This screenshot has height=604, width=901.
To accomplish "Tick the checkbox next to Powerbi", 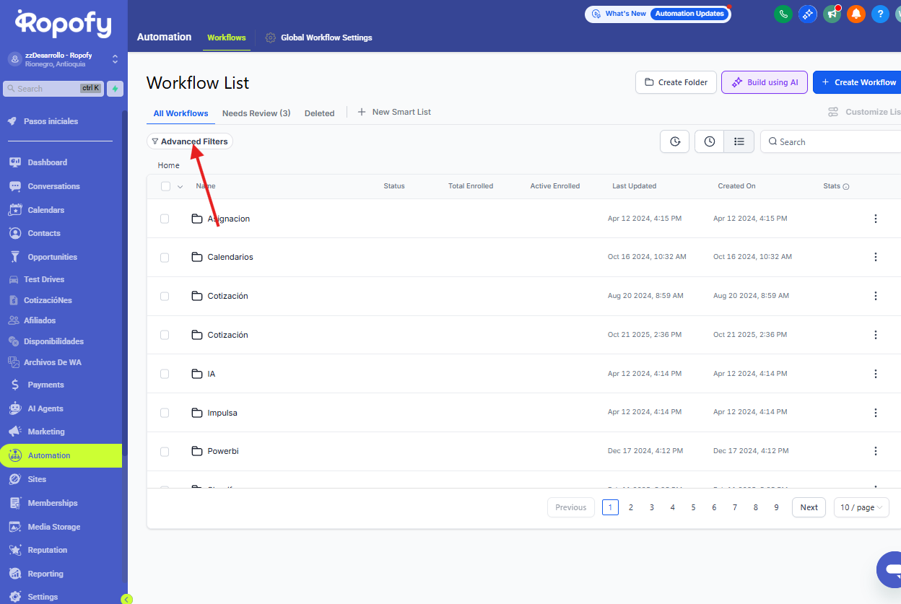I will tap(165, 451).
